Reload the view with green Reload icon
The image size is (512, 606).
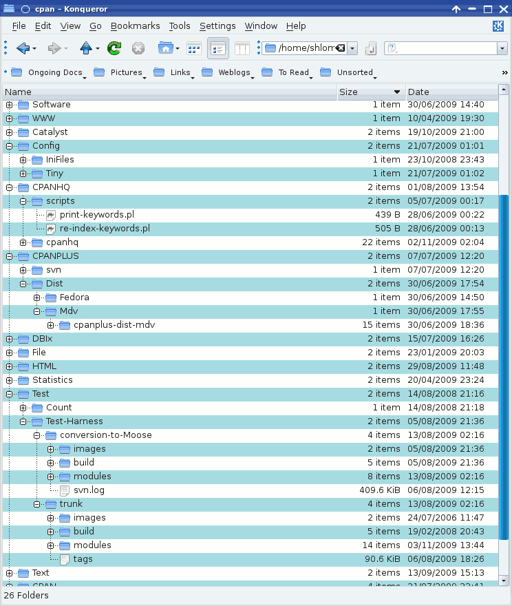pyautogui.click(x=114, y=48)
